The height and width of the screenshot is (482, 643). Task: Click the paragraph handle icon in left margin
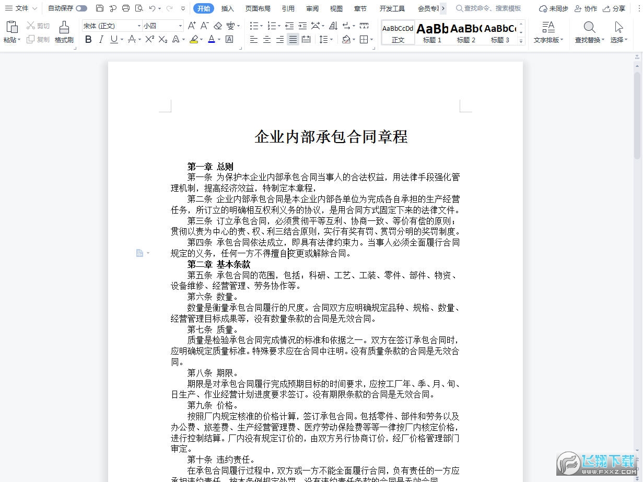click(x=139, y=253)
